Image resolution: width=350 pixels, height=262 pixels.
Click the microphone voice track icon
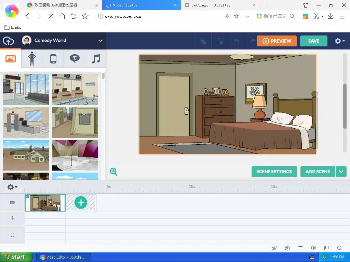(12, 218)
